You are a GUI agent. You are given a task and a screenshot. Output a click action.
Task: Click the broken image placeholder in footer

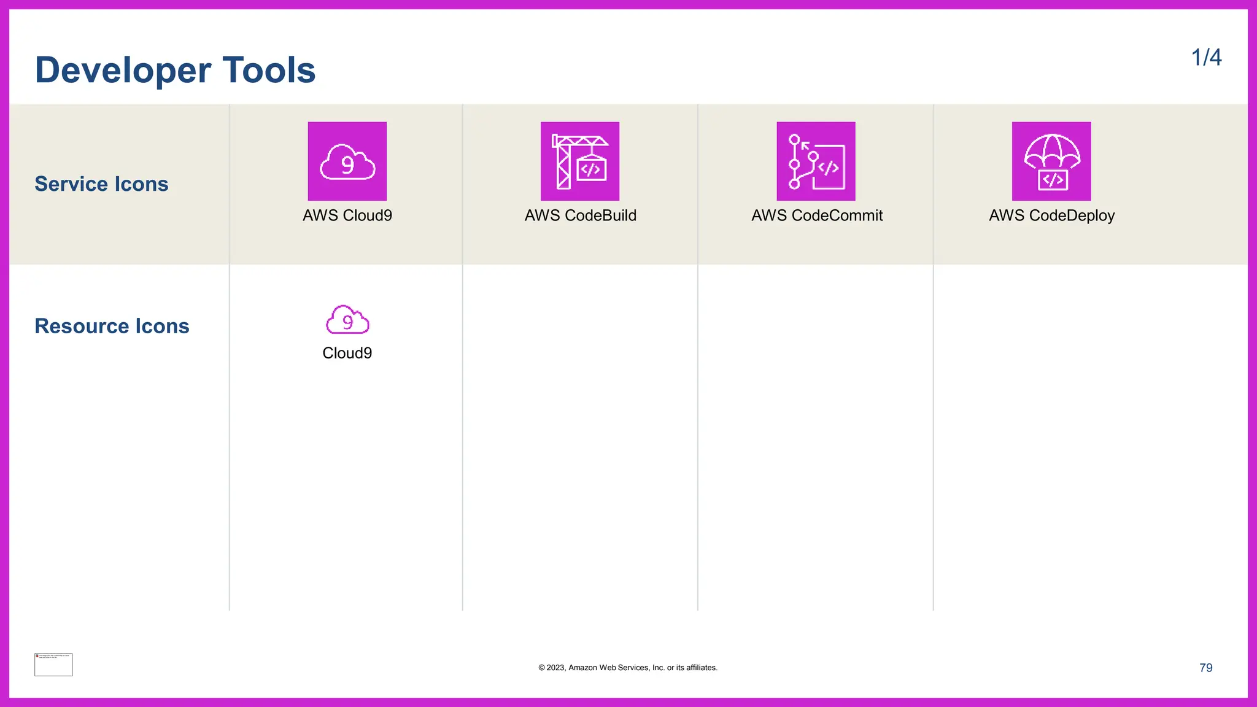[x=53, y=665]
